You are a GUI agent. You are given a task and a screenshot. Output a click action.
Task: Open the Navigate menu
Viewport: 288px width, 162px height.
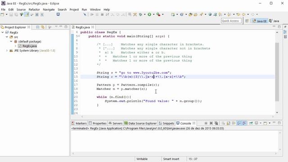coord(49,9)
